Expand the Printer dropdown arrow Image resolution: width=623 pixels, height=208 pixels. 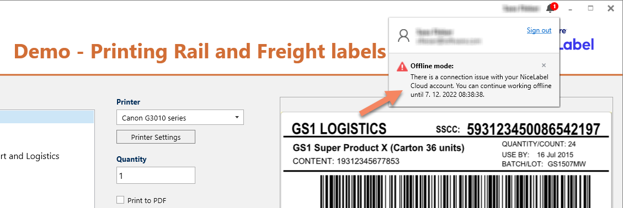[x=237, y=117]
